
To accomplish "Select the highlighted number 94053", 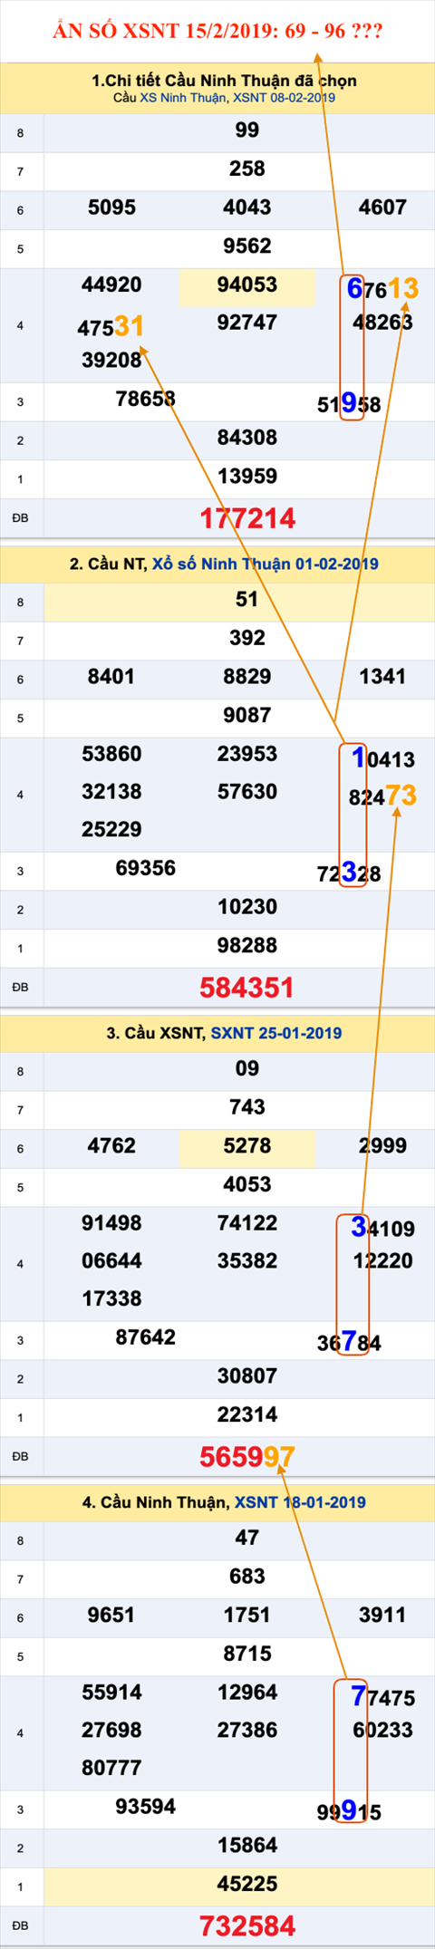I will click(x=247, y=285).
